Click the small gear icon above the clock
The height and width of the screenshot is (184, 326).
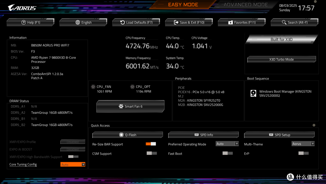pos(315,2)
